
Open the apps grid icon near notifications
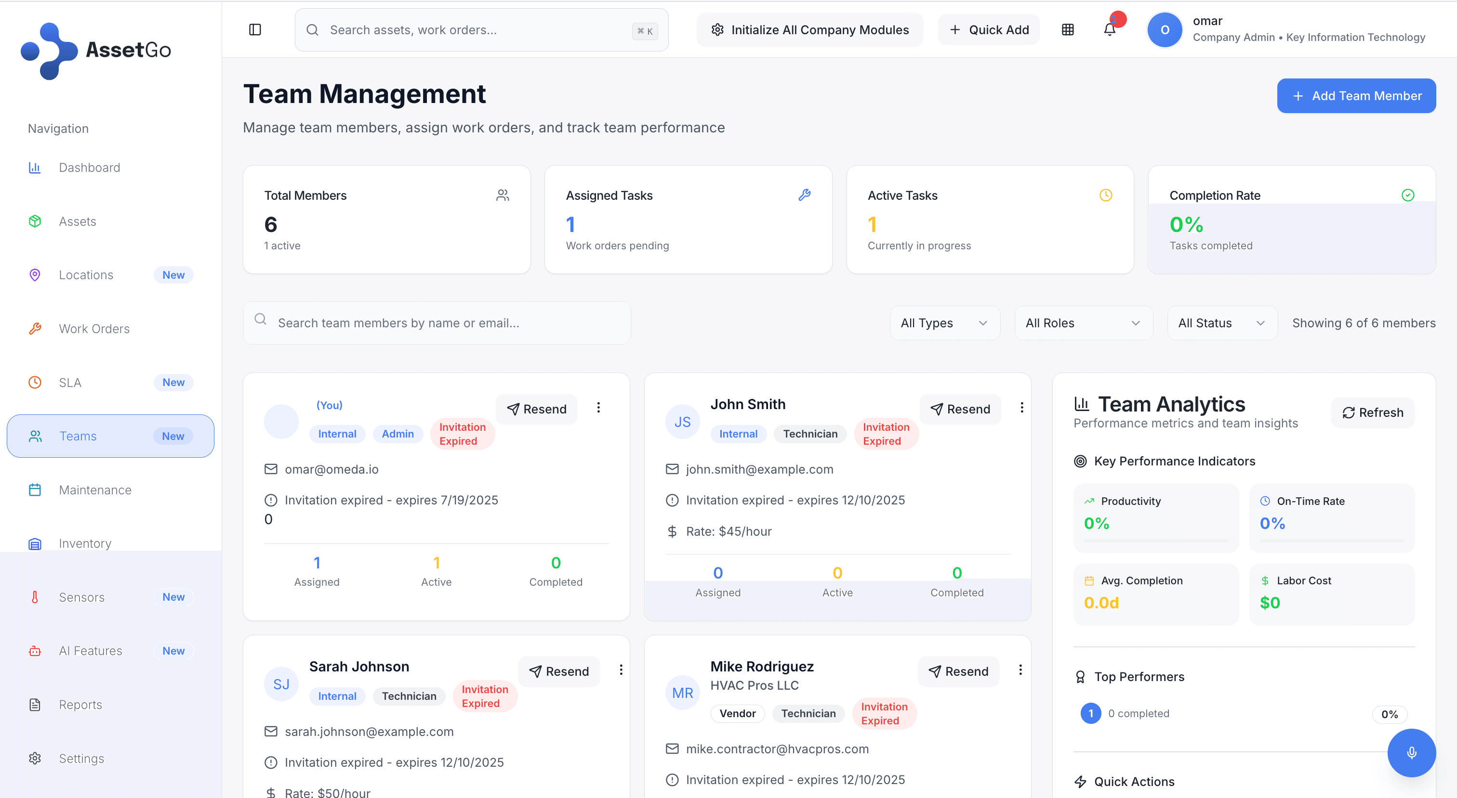[1068, 29]
